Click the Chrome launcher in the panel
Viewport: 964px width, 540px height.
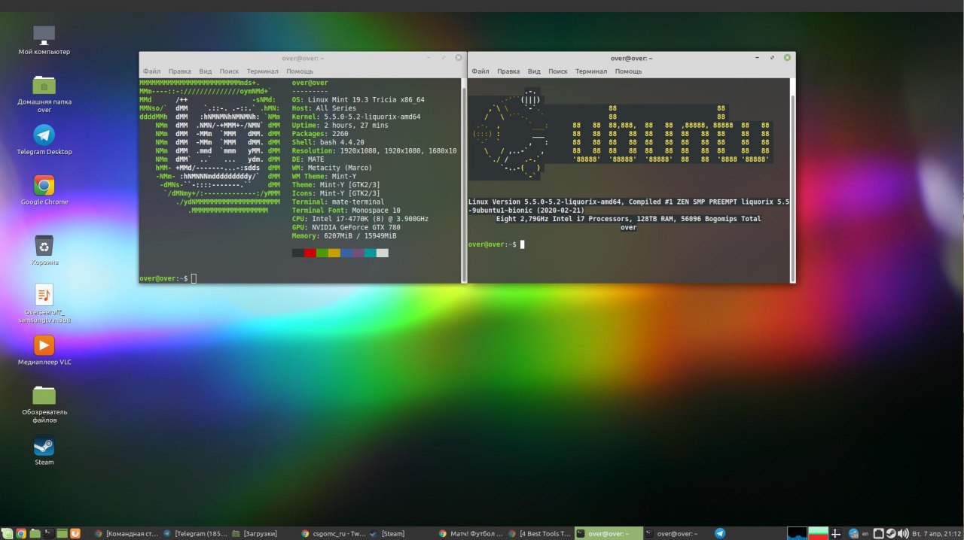[21, 533]
